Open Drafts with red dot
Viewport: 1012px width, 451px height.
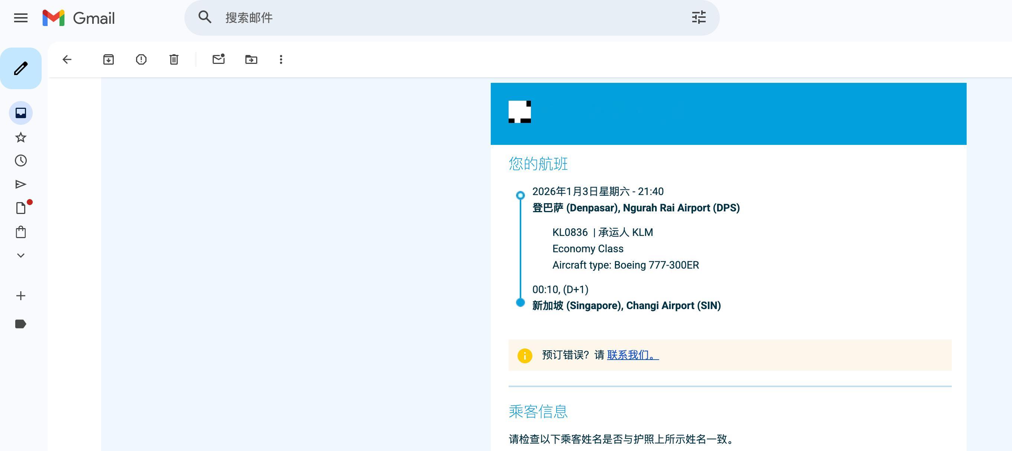pos(21,208)
